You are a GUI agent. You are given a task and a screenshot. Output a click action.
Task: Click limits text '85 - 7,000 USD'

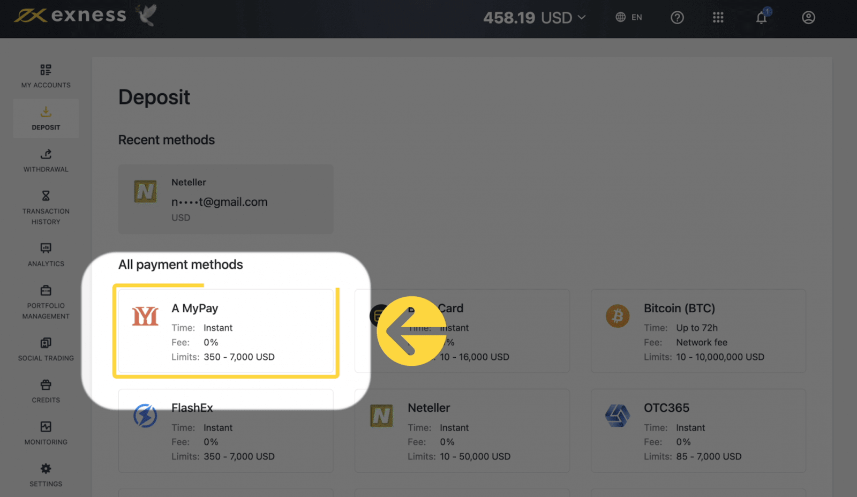[x=709, y=456]
